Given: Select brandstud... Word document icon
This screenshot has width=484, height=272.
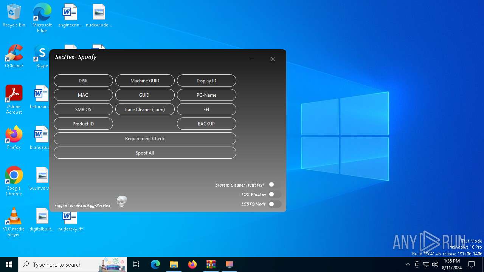Looking at the screenshot, I should [40, 138].
